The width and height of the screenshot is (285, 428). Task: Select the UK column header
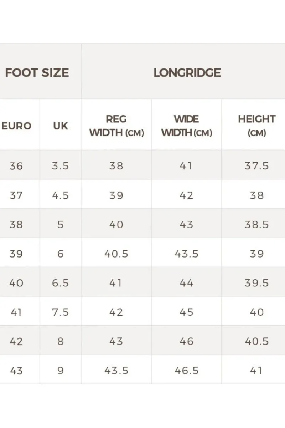[x=60, y=126]
